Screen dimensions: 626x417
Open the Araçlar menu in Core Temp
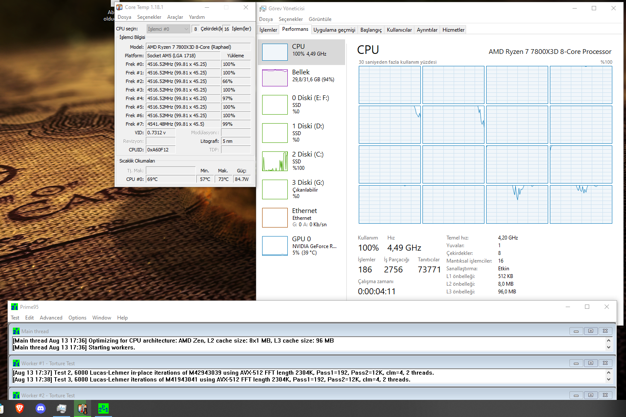point(175,17)
